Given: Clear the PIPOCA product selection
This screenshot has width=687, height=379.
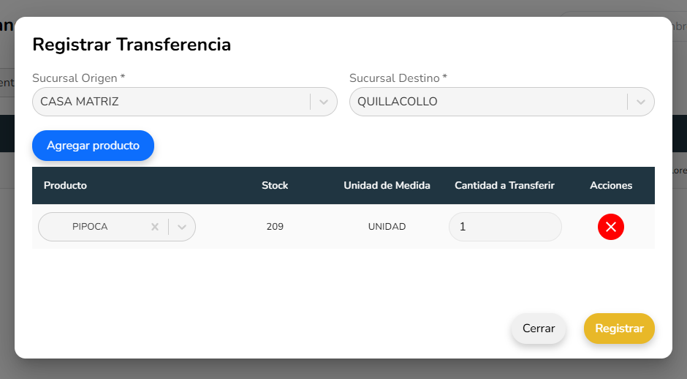Looking at the screenshot, I should point(155,227).
